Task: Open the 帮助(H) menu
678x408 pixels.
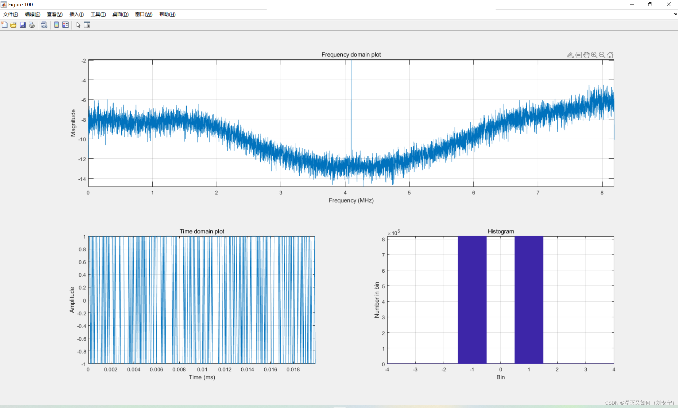Action: tap(167, 14)
